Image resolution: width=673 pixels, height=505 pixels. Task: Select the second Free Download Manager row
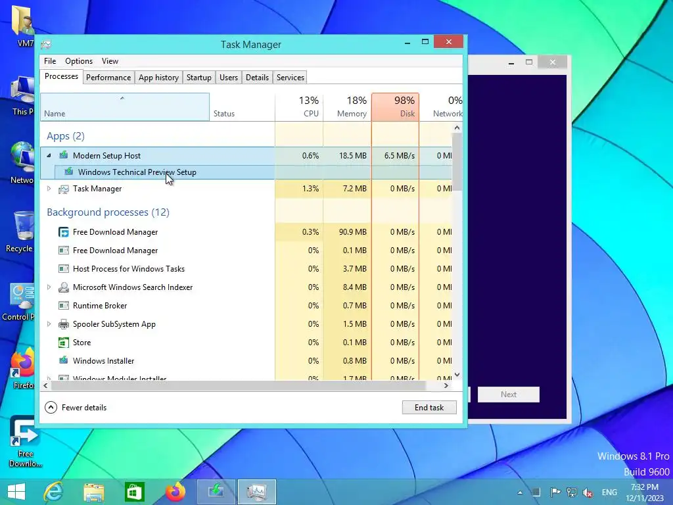tap(246, 251)
